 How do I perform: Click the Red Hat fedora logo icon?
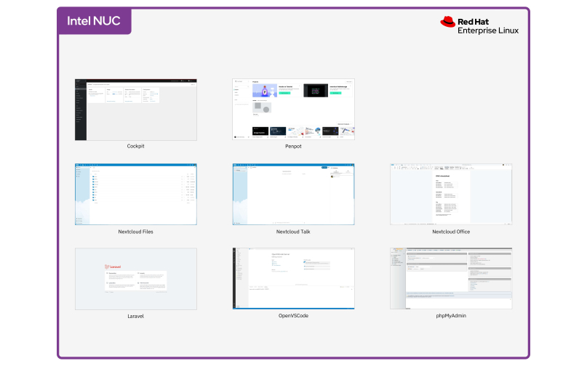click(x=447, y=23)
